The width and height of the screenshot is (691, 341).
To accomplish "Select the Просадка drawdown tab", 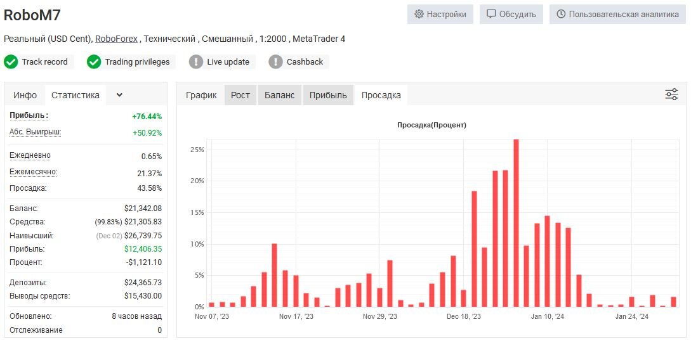I will coord(381,95).
